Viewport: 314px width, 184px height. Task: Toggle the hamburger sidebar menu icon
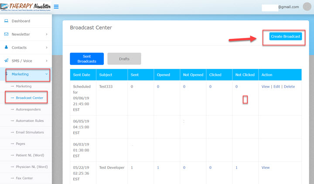[x=57, y=7]
